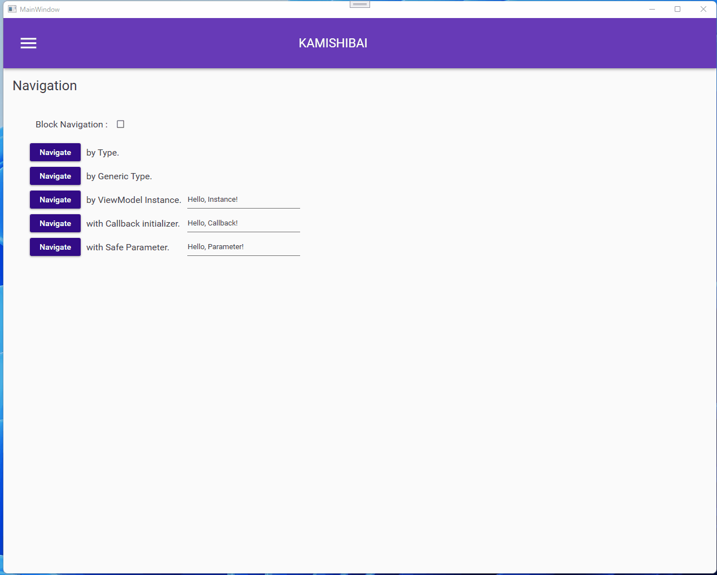Click the debug toolbar handle at top center
The height and width of the screenshot is (575, 717).
(x=360, y=4)
